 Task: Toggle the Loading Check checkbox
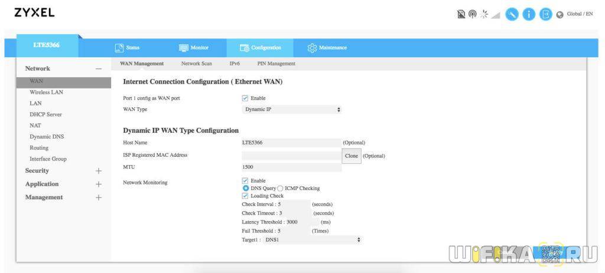[x=245, y=196]
